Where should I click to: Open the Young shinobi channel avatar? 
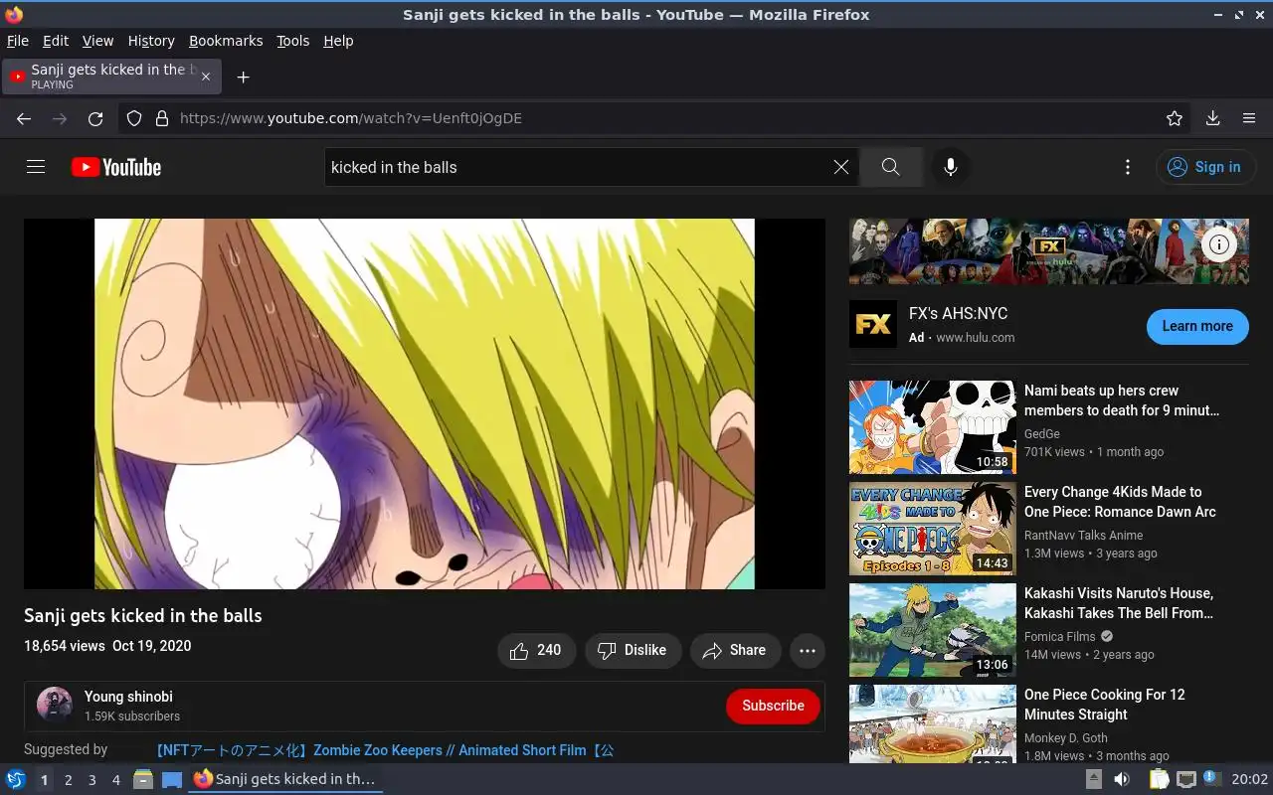(x=55, y=705)
